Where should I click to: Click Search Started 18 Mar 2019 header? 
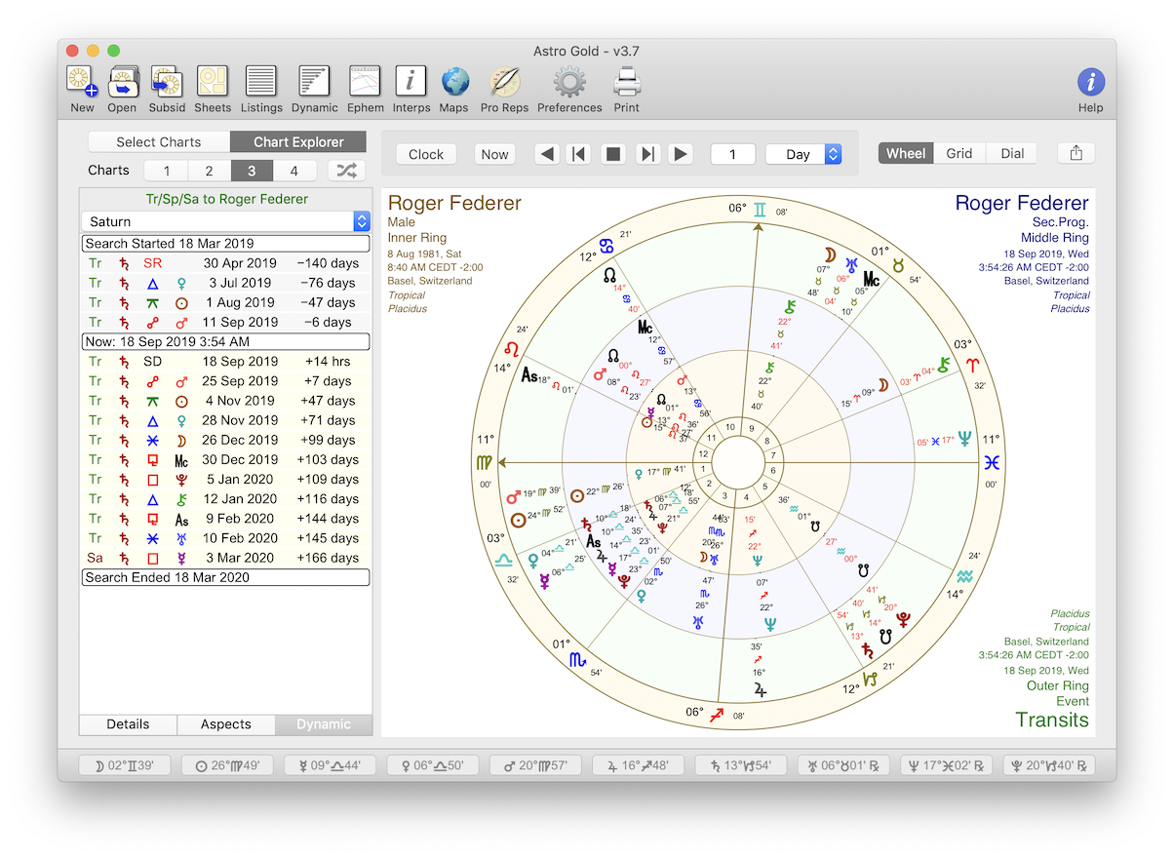tap(225, 244)
